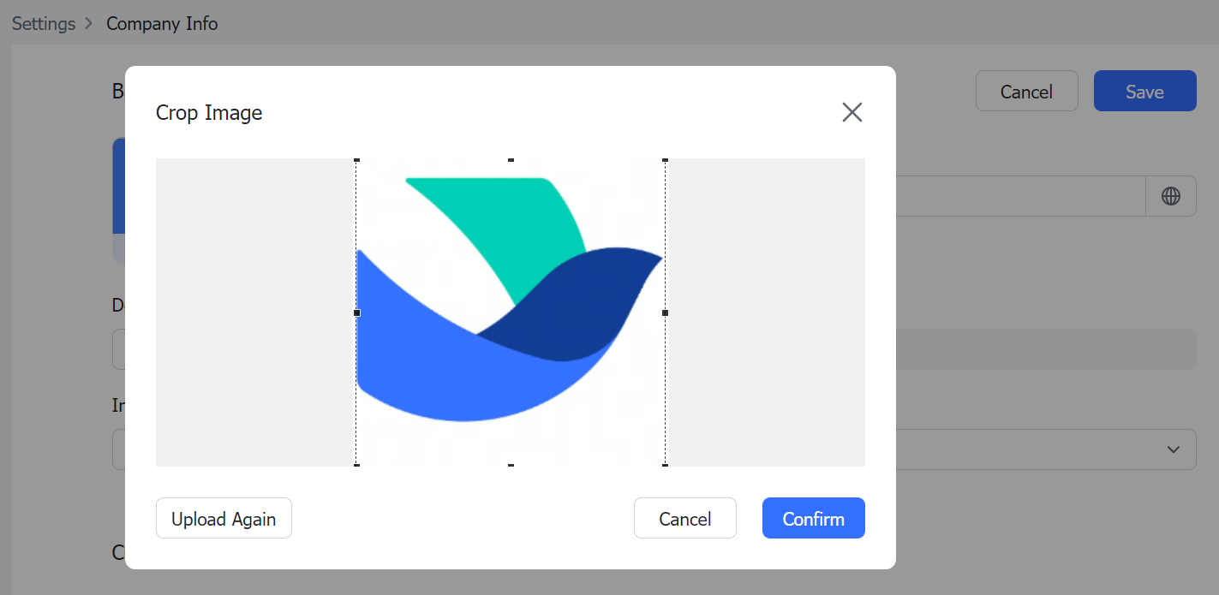Cancel the company info edits
The width and height of the screenshot is (1219, 595).
1026,90
